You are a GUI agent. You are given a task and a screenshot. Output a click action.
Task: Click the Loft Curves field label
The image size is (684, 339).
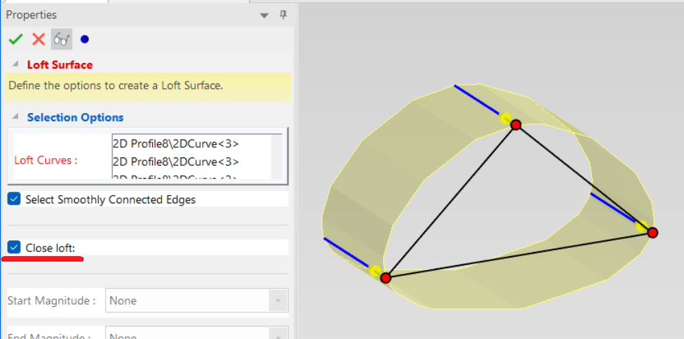point(46,160)
